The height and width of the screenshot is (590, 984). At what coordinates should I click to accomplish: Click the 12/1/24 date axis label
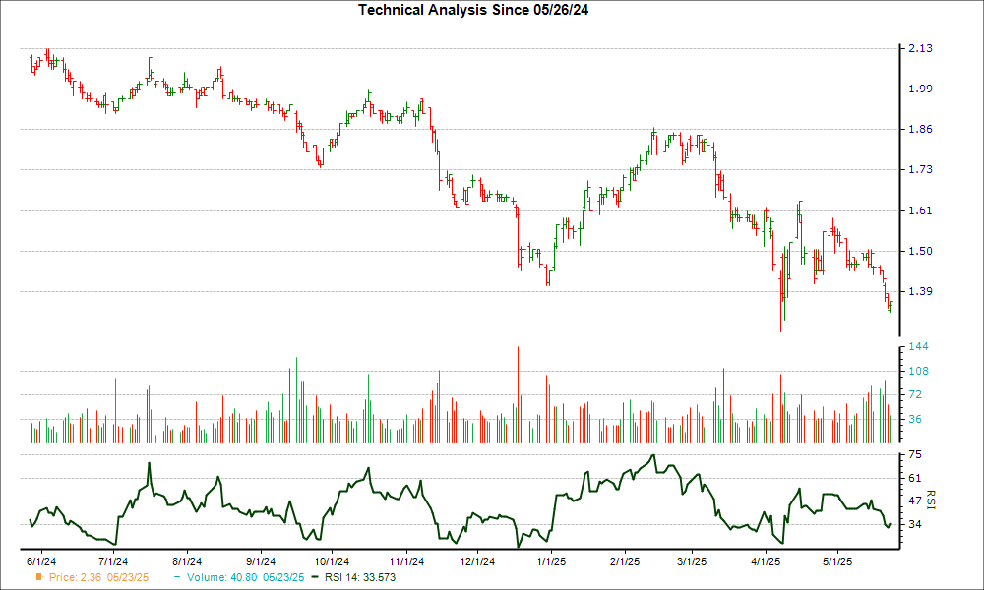coord(477,561)
